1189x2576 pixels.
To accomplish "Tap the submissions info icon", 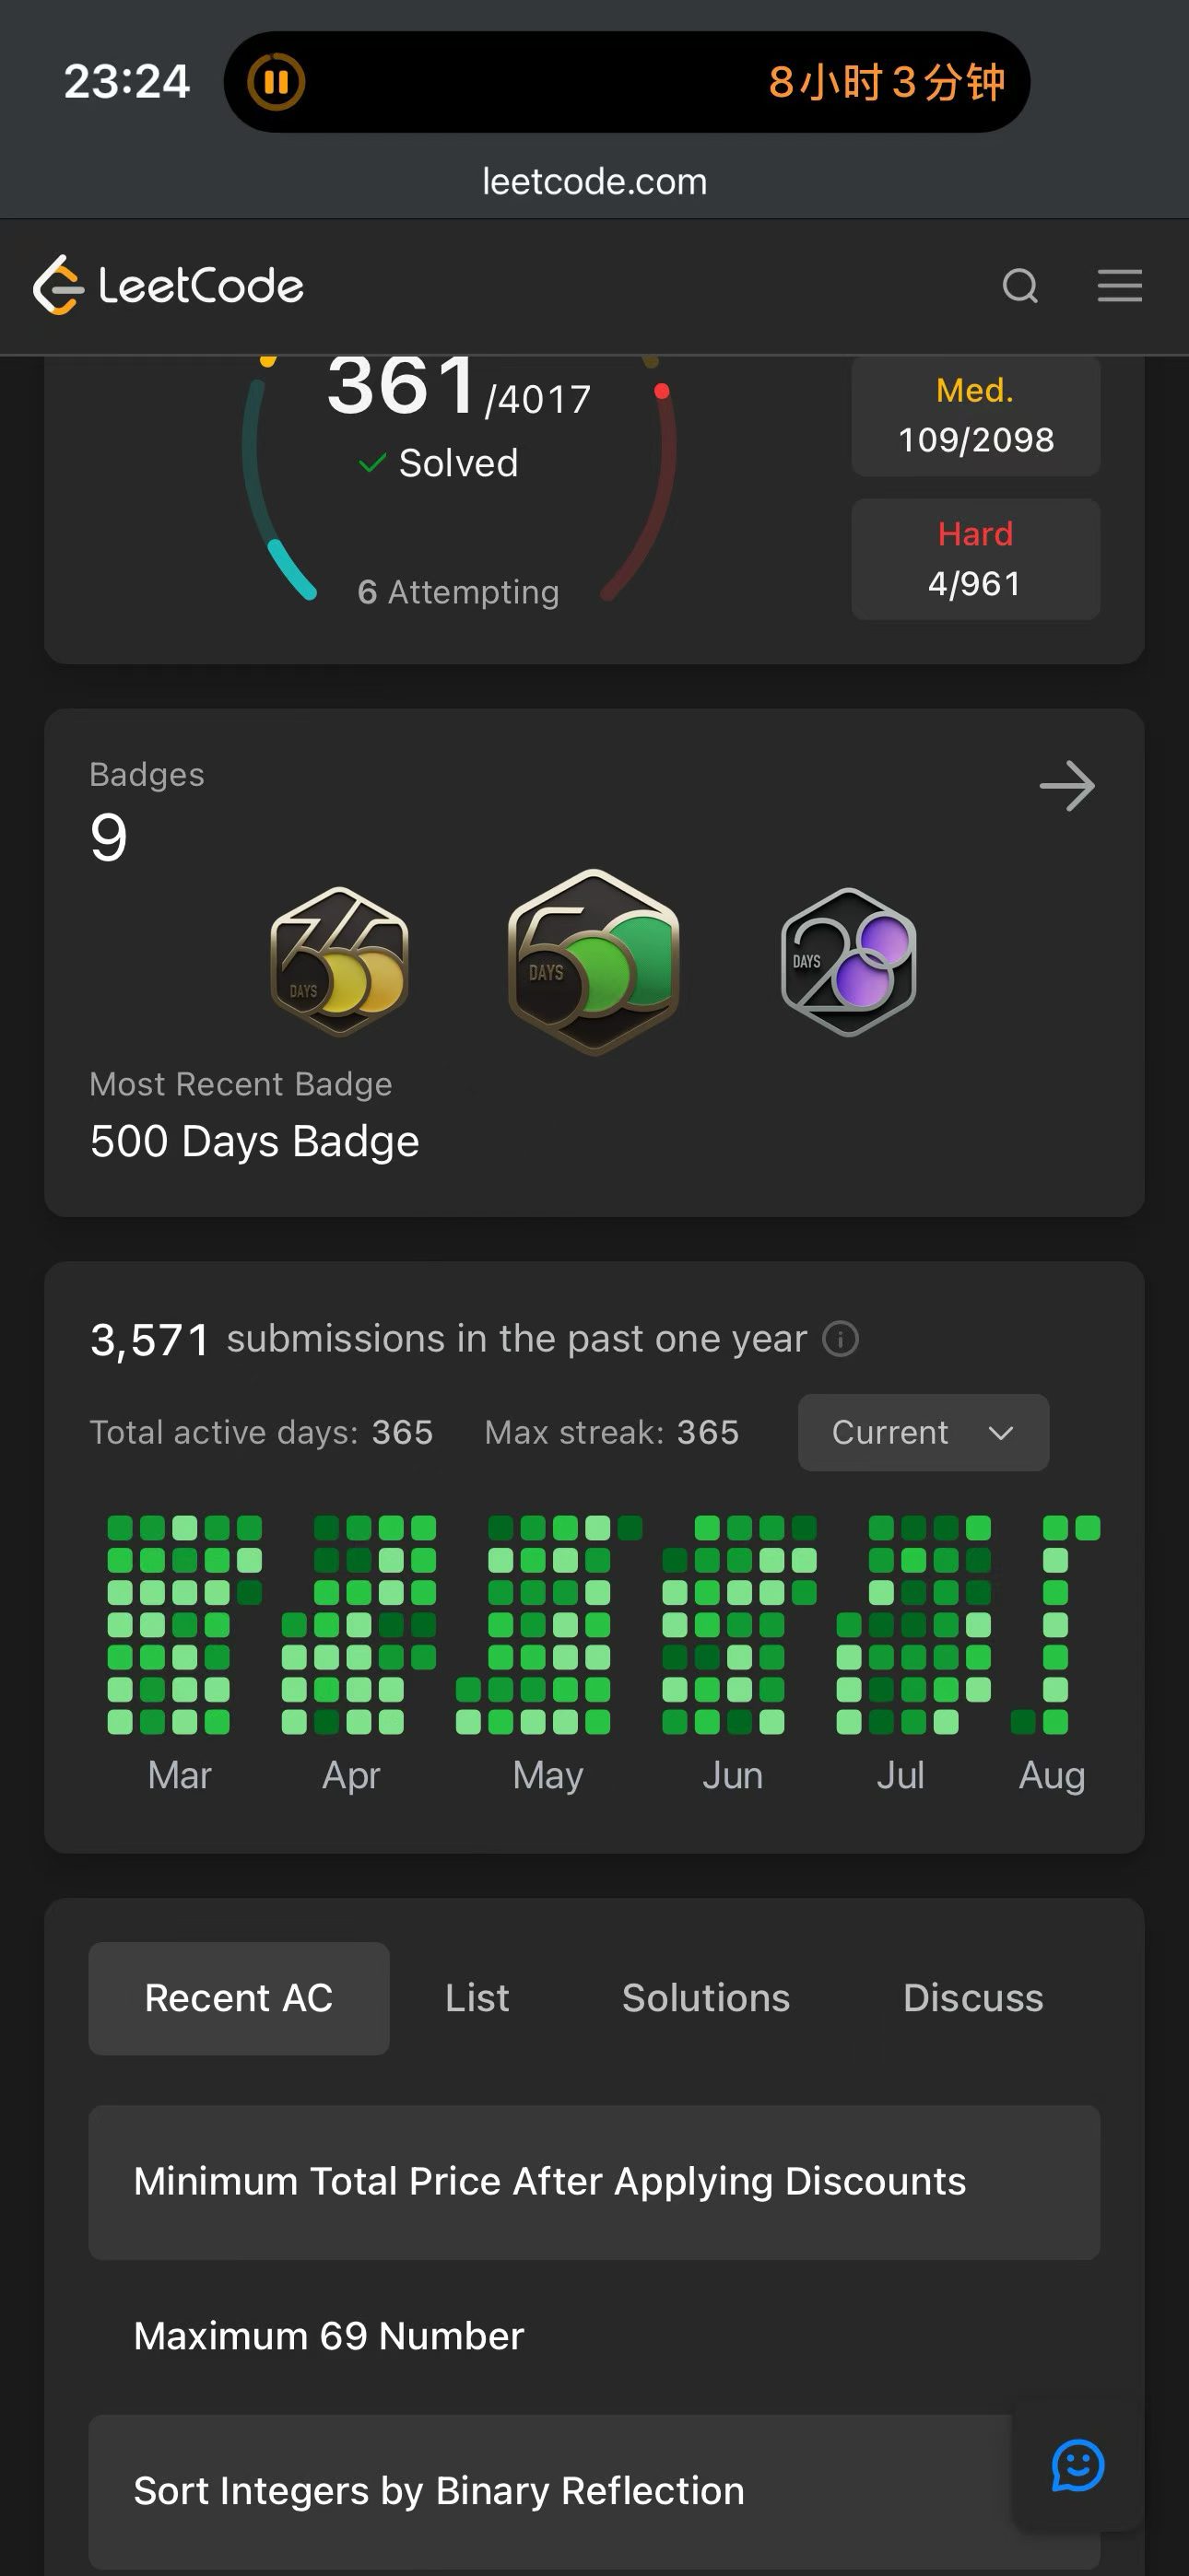I will (840, 1339).
